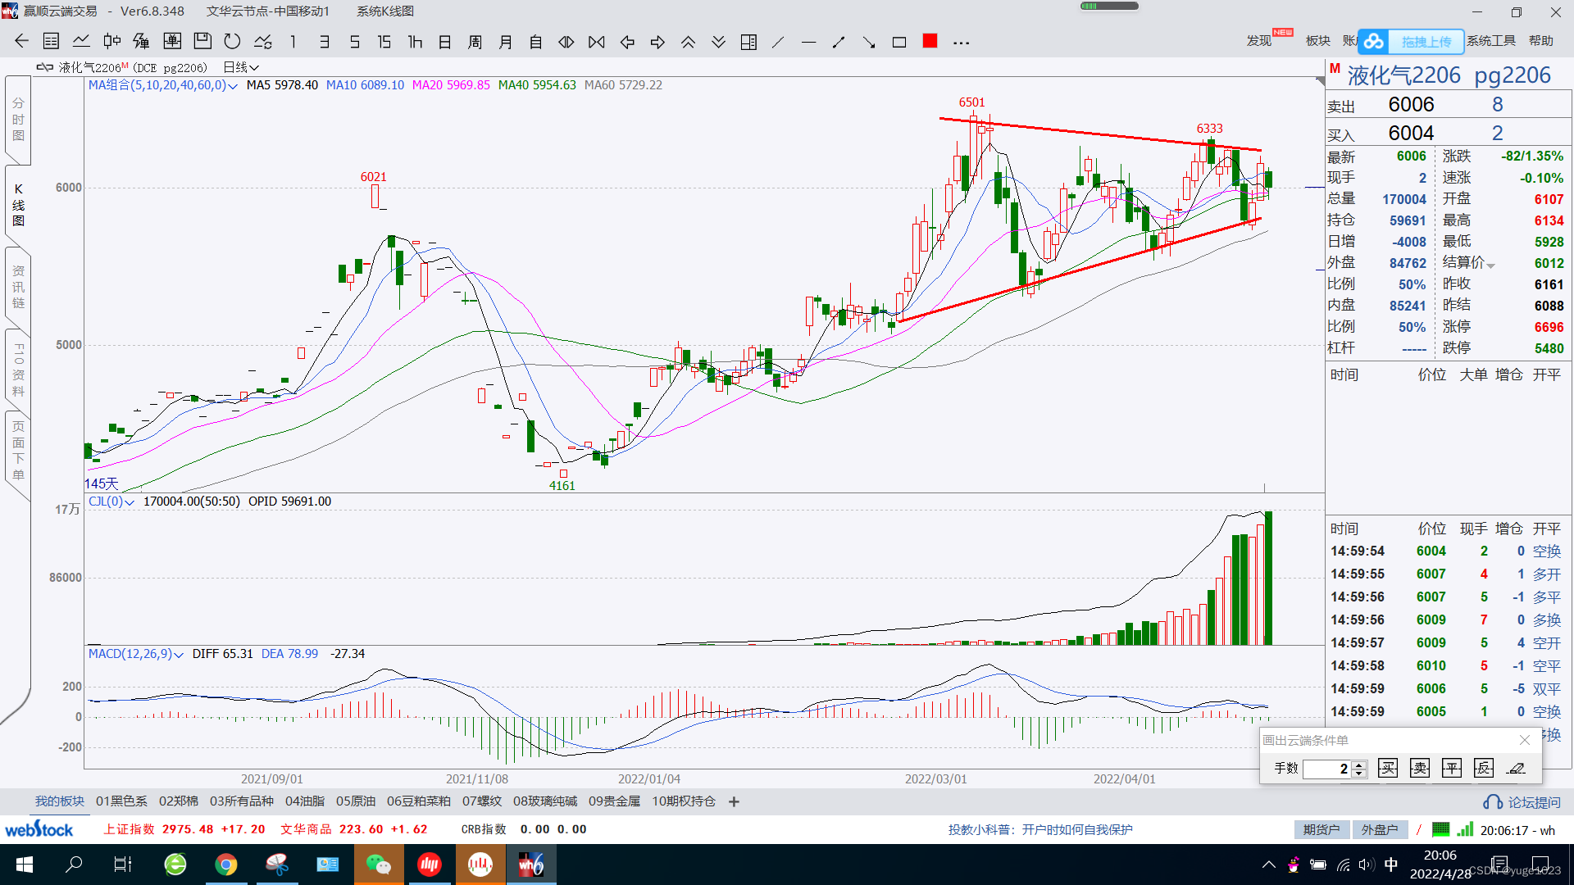Select the down-arrow drawing tool
The width and height of the screenshot is (1574, 885).
[869, 41]
